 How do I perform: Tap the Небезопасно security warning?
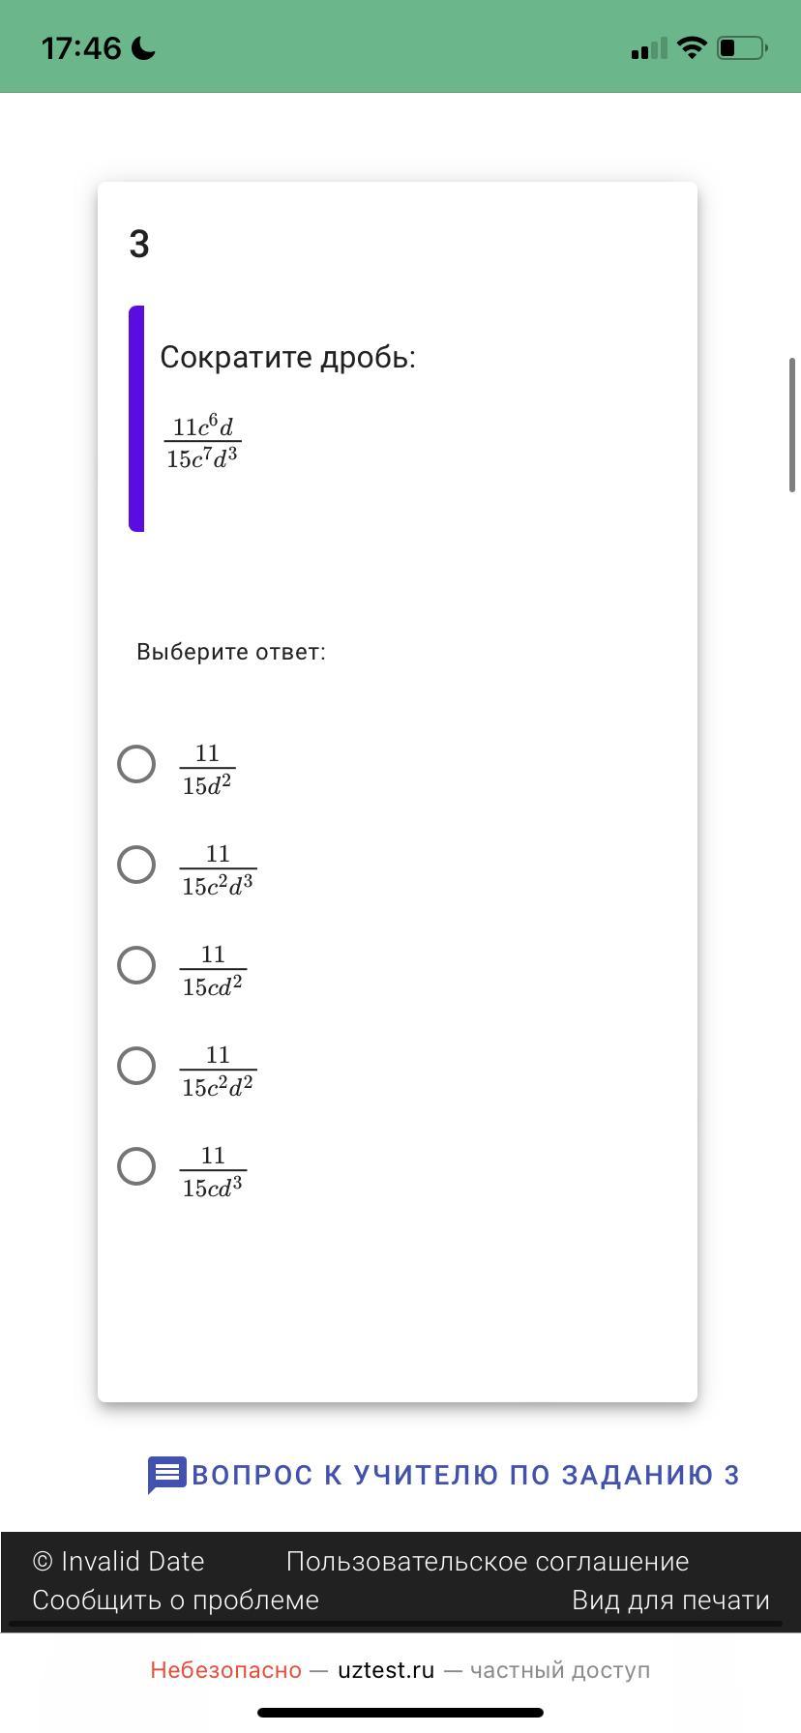tap(225, 1670)
